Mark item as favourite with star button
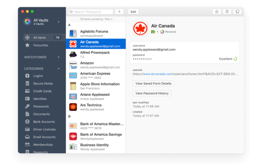This screenshot has width=261, height=168. (x=217, y=12)
